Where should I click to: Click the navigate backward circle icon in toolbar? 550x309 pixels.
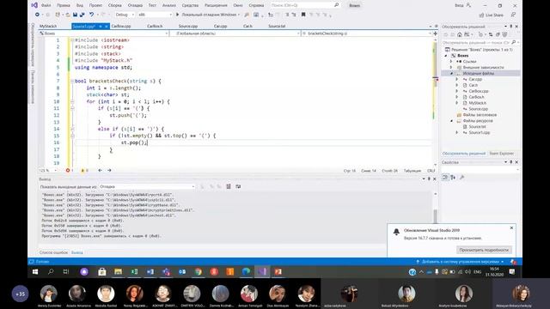37,15
